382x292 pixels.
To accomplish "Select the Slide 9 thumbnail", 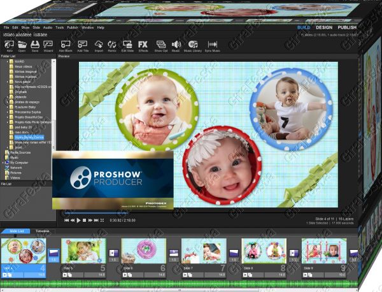I will click(324, 251).
